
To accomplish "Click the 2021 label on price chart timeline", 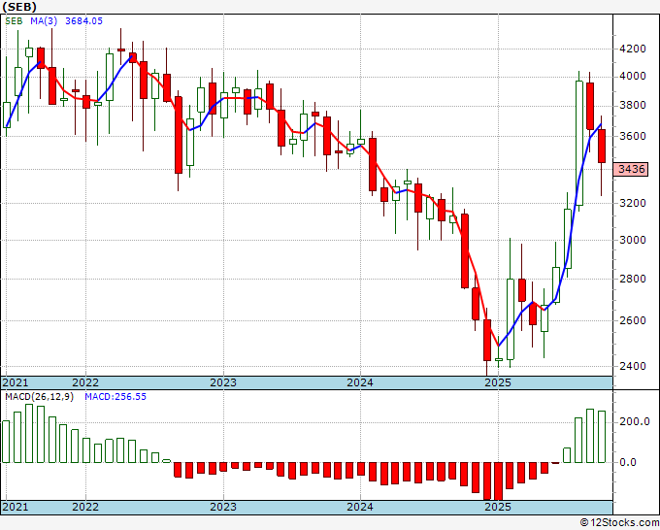I will [x=16, y=382].
